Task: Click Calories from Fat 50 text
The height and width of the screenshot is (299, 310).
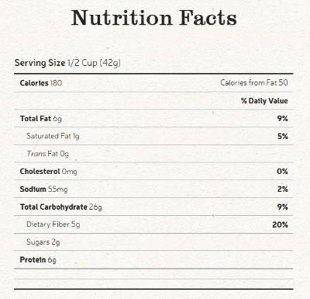Action: click(254, 82)
